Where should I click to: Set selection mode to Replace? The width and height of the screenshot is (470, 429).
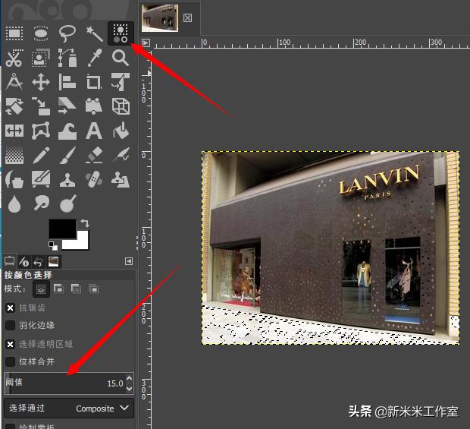[41, 289]
